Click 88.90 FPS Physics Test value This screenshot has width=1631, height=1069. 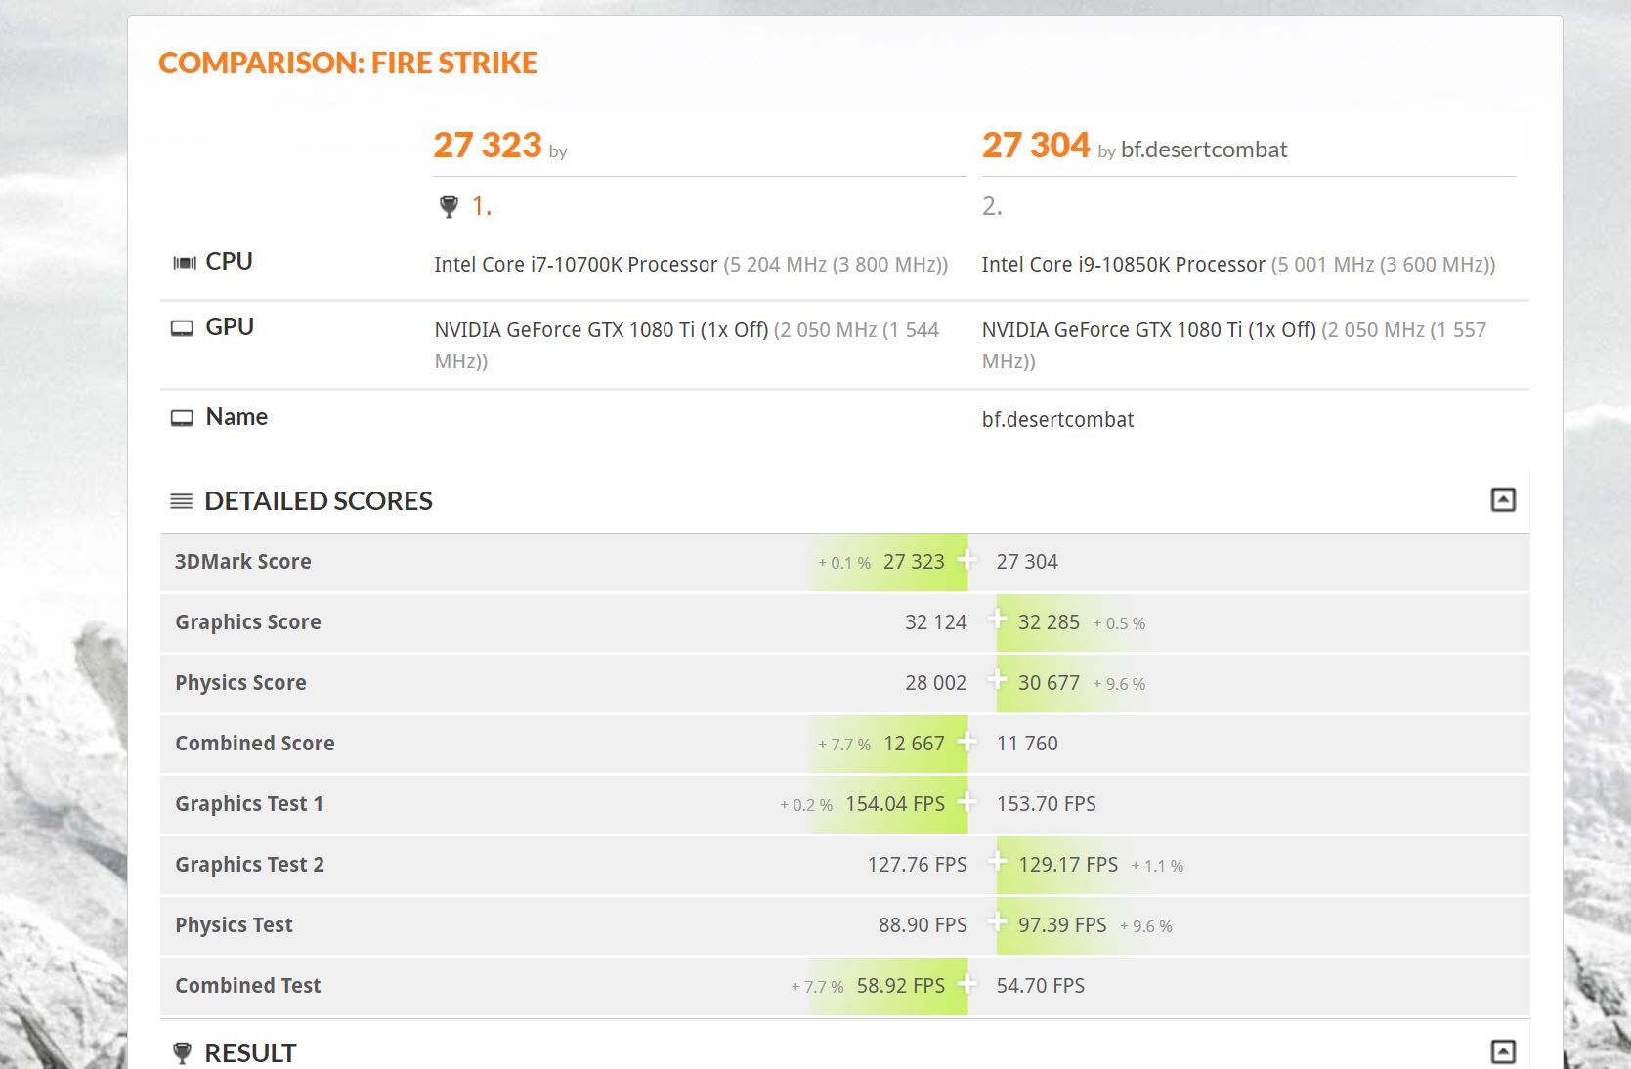tap(923, 925)
